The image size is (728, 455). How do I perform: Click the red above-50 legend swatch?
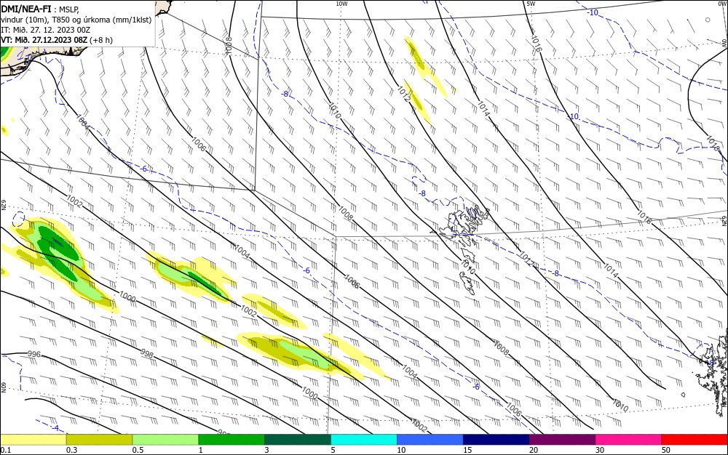click(695, 439)
